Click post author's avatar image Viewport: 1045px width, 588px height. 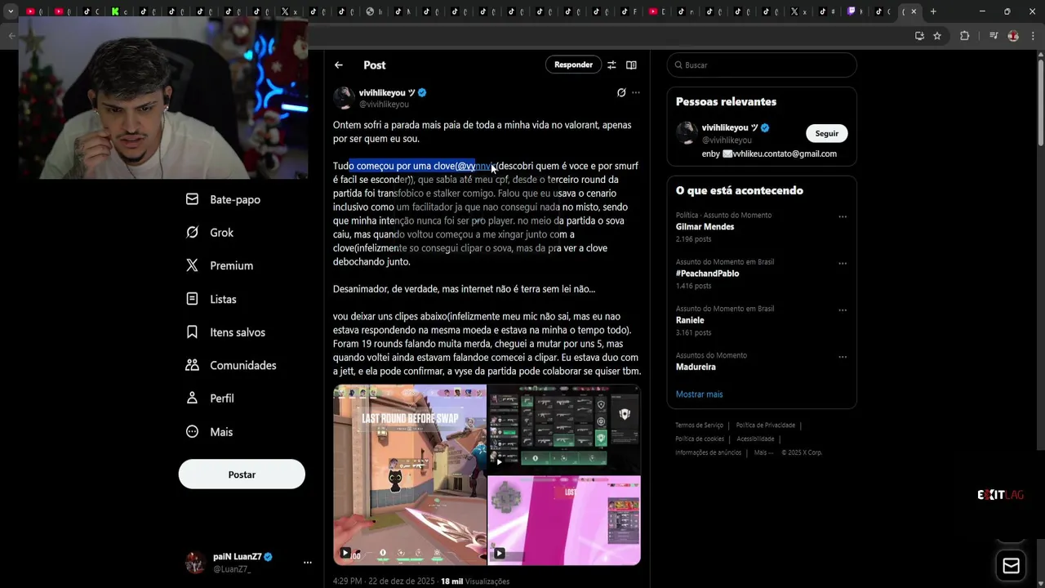click(344, 98)
